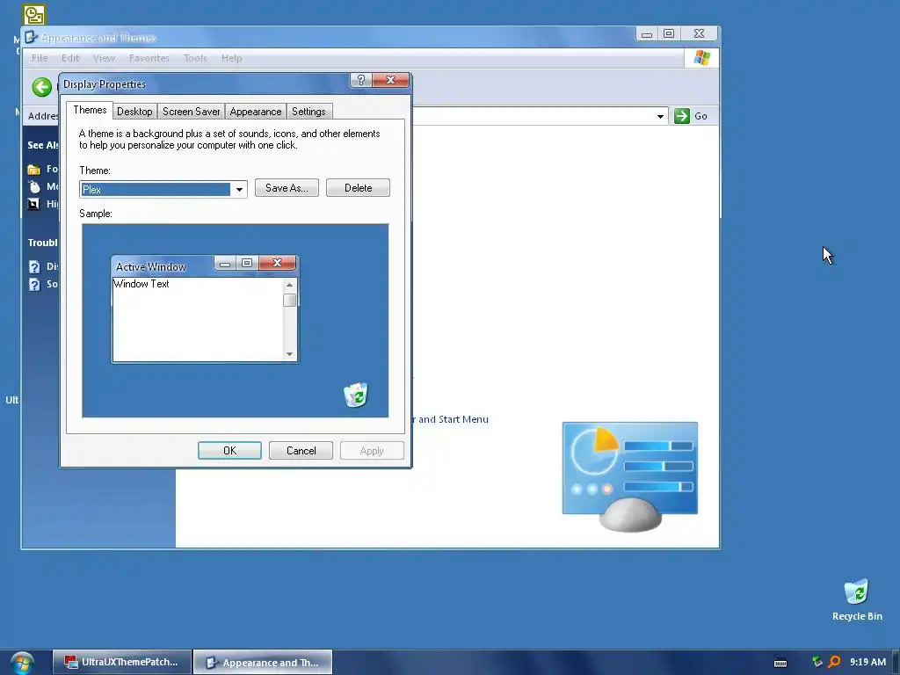Click the green Go arrow beside the address bar
The height and width of the screenshot is (675, 900).
click(x=681, y=116)
